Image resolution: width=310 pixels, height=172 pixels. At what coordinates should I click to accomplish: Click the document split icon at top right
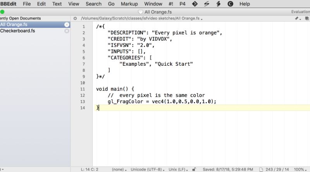[307, 18]
